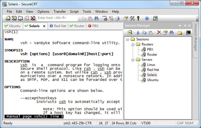Click the Quick Connect toolbar icon
This screenshot has width=201, height=128.
tap(14, 18)
